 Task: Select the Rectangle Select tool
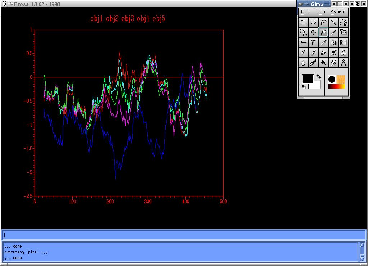coord(303,22)
